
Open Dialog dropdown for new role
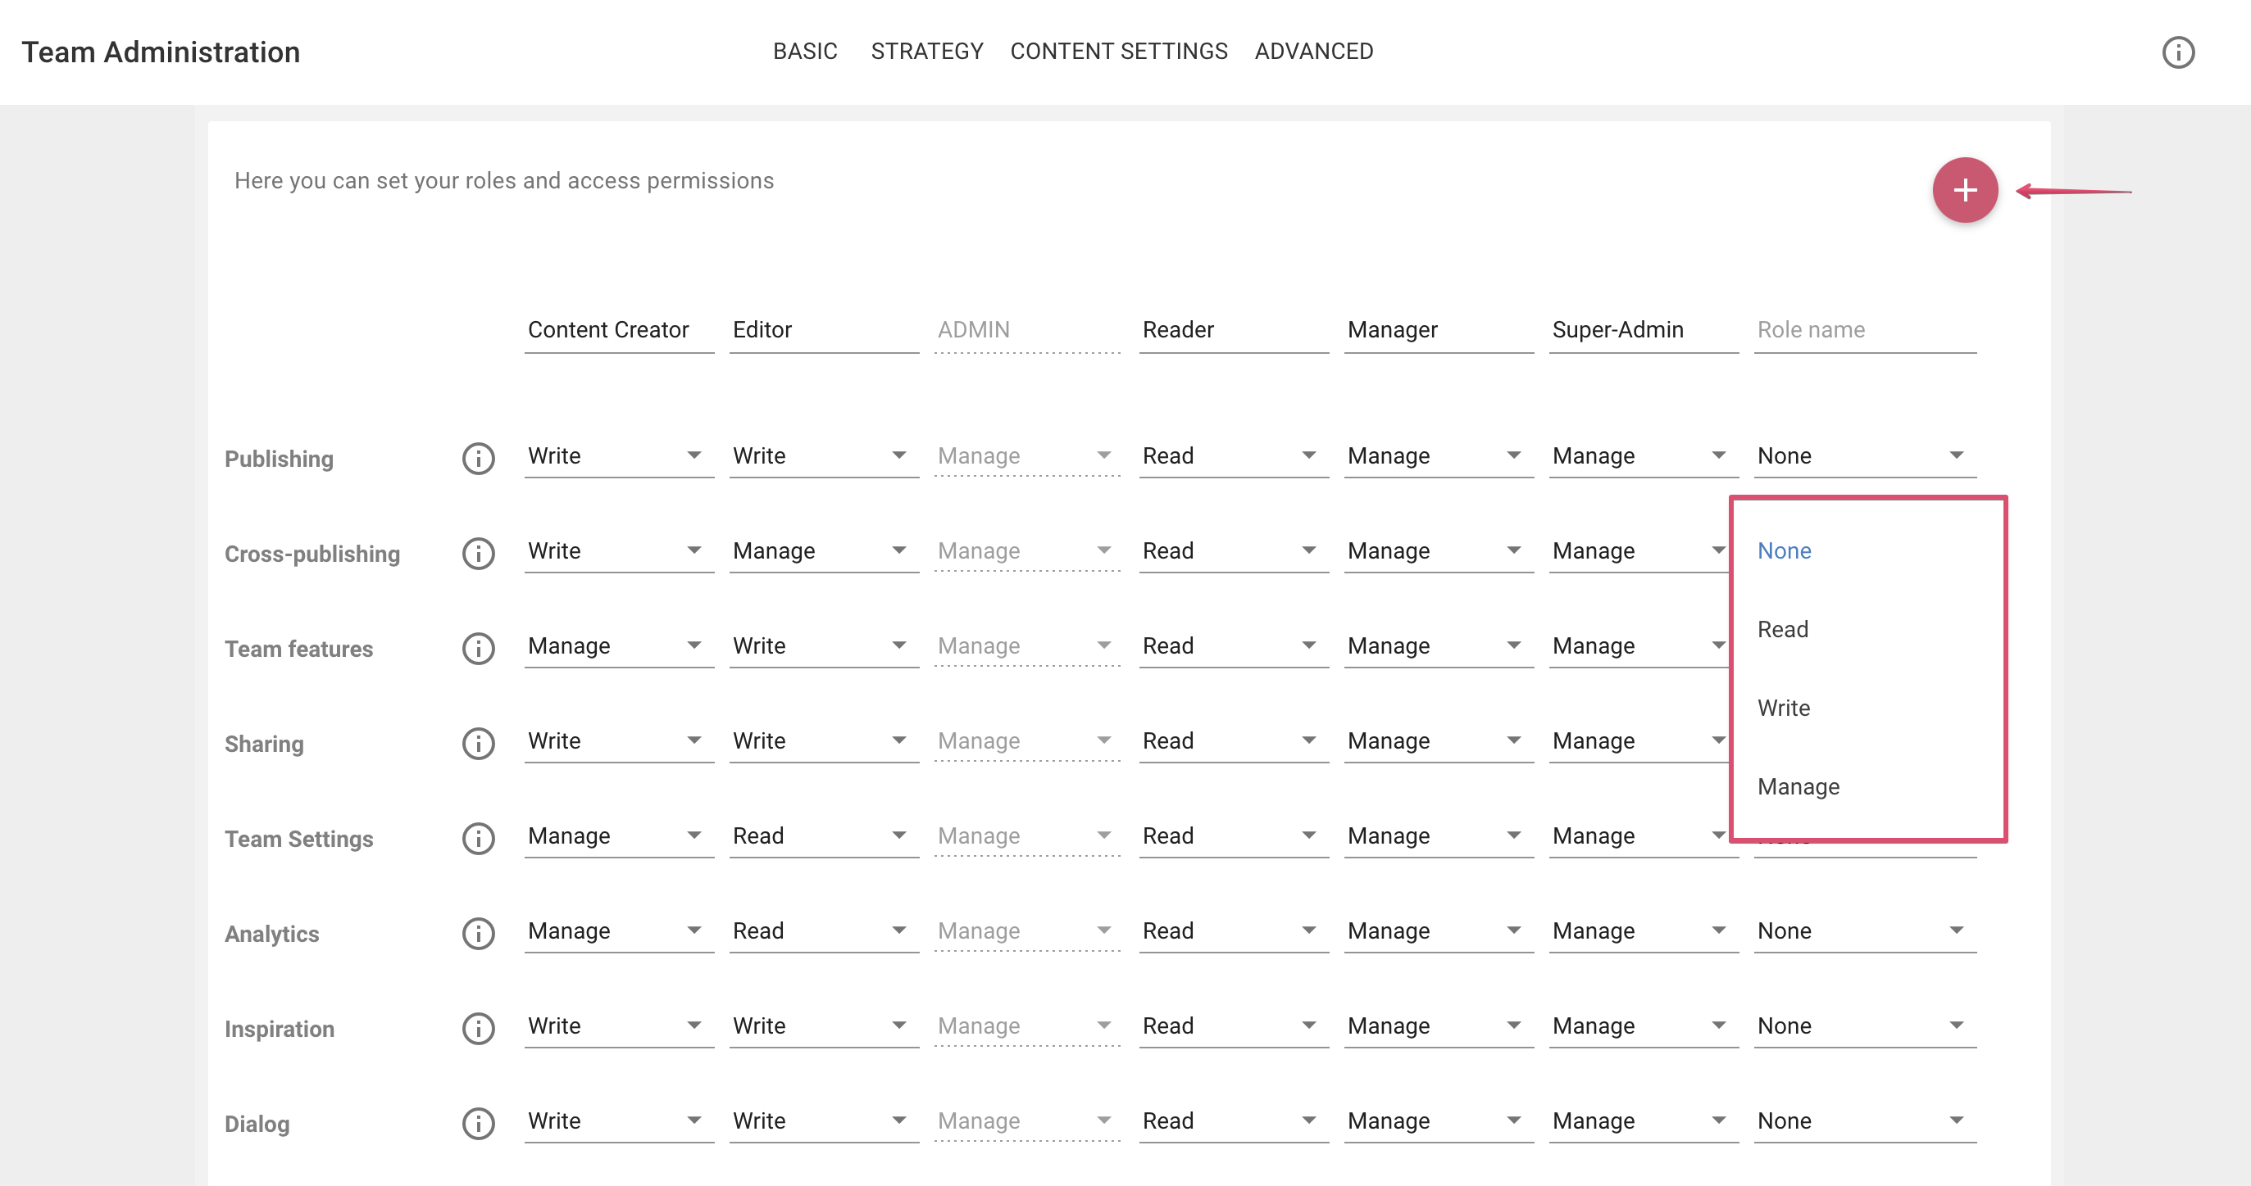click(1865, 1121)
